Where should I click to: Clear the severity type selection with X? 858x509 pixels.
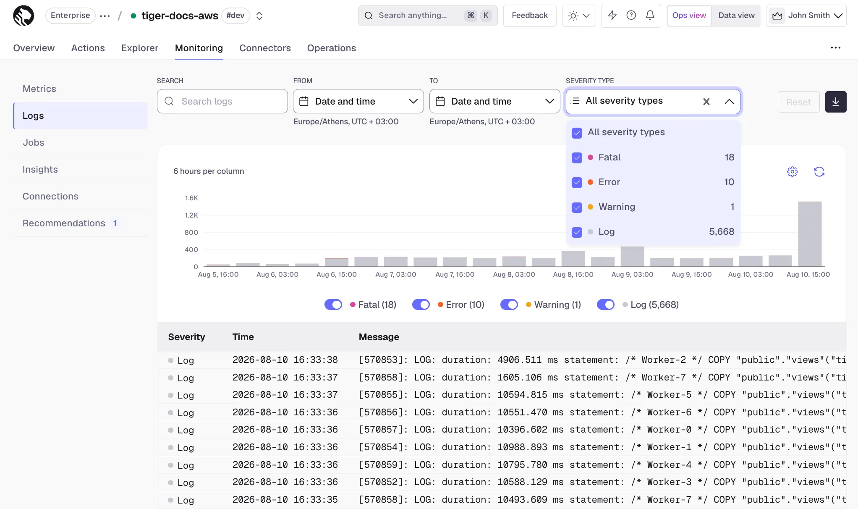tap(706, 102)
